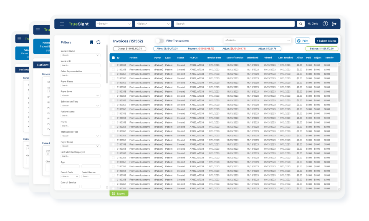Click the search magnifier button
This screenshot has width=369, height=221.
pyautogui.click(x=301, y=24)
